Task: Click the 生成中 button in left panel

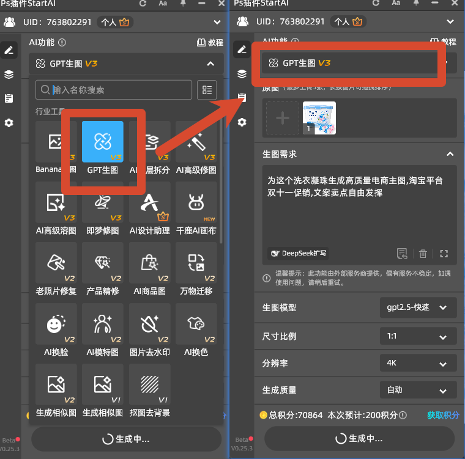Action: coord(126,439)
